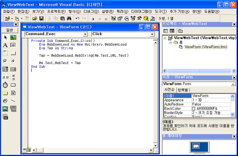
Task: Click the 일반 toolbox tab button
Action: tap(10, 30)
